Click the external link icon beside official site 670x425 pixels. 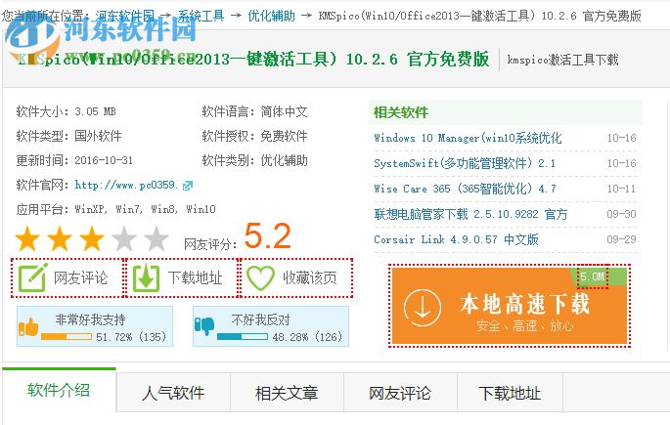tap(188, 186)
